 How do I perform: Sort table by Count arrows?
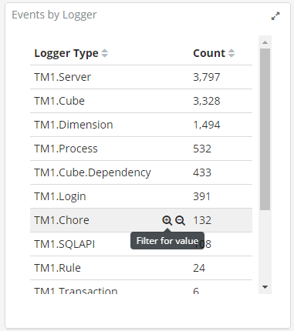tap(231, 53)
